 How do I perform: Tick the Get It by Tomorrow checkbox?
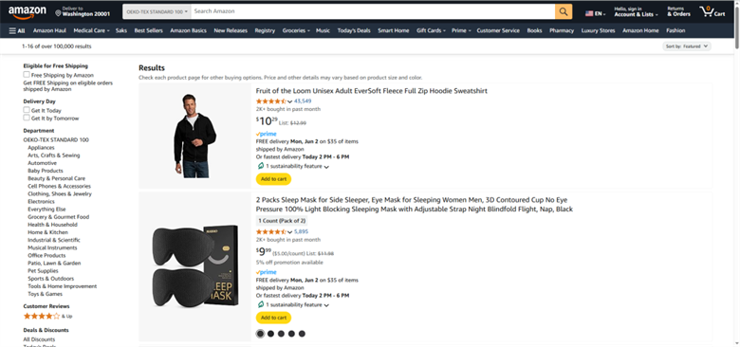pos(27,118)
